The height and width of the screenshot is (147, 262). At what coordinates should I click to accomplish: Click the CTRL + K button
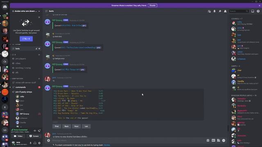tap(26, 39)
